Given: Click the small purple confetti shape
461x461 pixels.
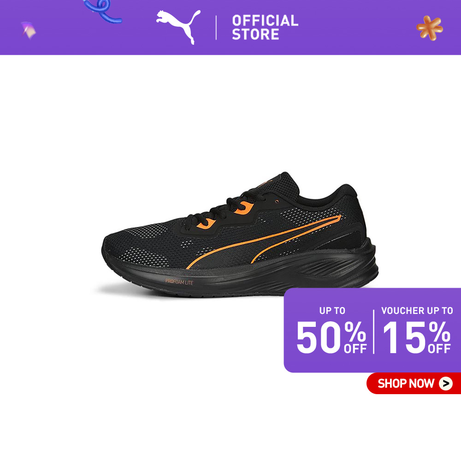Looking at the screenshot, I should coord(29,30).
